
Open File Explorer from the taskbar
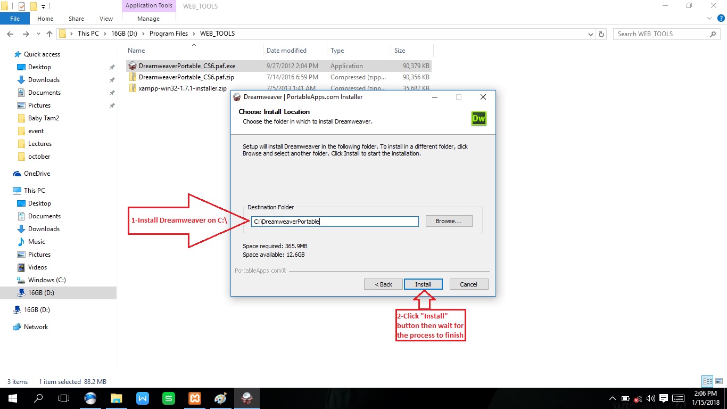click(117, 398)
